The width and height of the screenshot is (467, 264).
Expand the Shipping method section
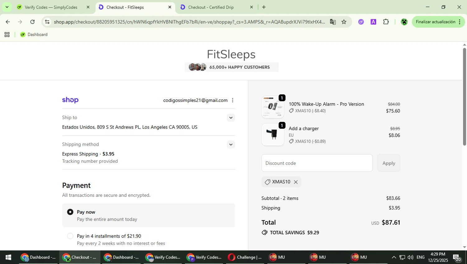click(231, 144)
